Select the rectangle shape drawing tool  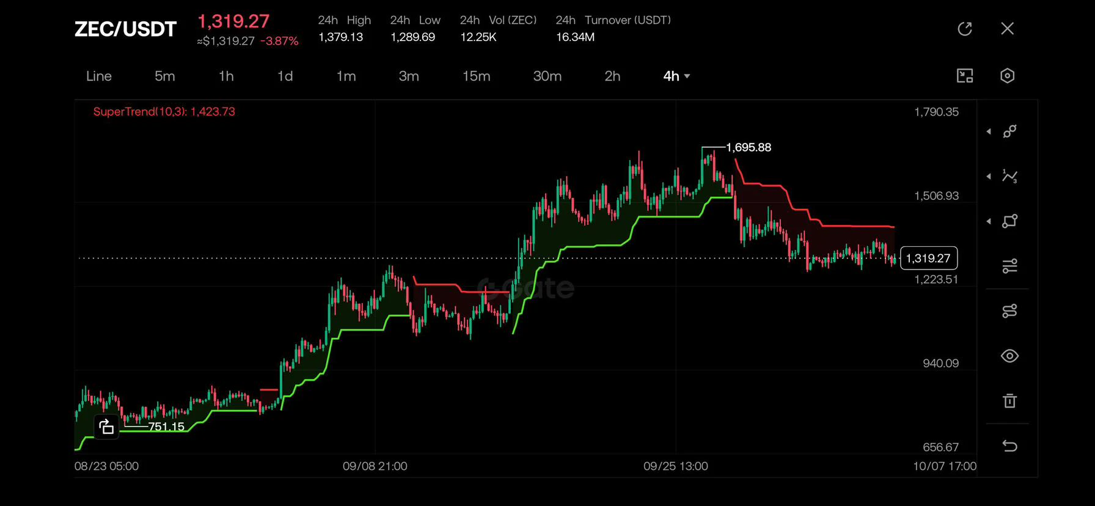click(x=1010, y=221)
